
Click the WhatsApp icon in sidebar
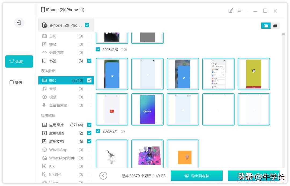[x=44, y=150]
